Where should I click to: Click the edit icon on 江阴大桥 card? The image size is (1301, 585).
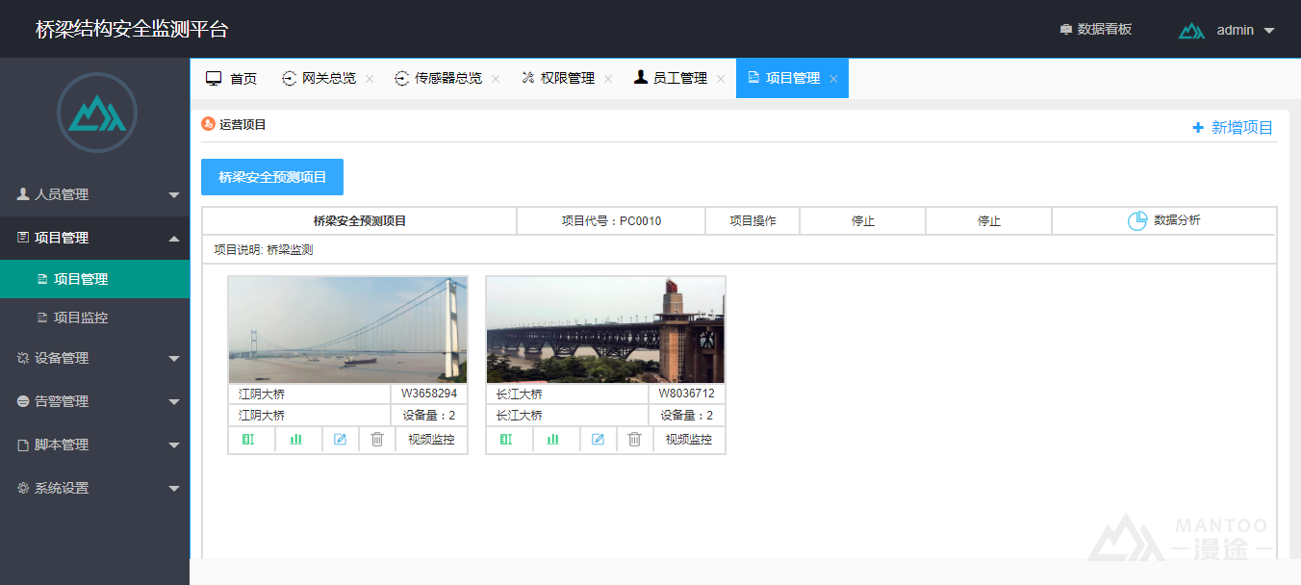[x=340, y=440]
